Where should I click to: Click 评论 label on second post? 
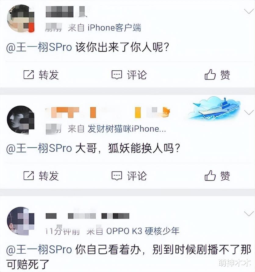(137, 176)
